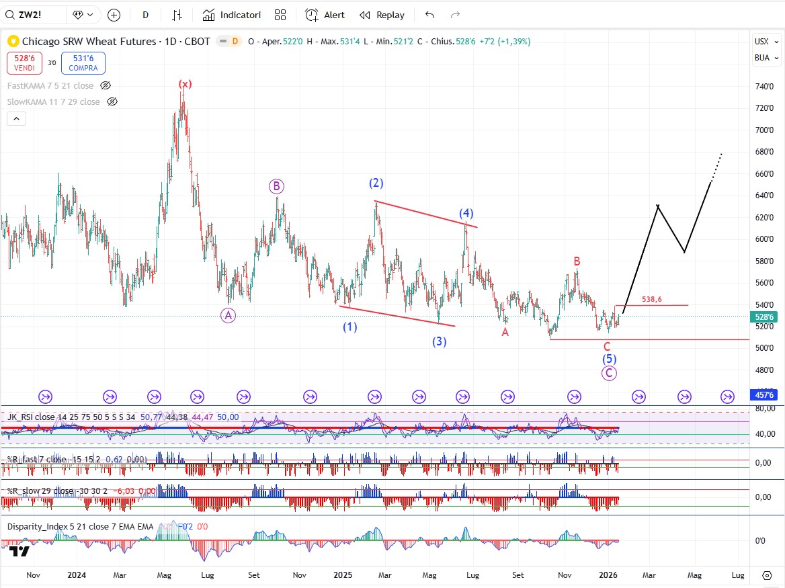This screenshot has height=588, width=785.
Task: Click the TradingView logo
Action: [19, 551]
